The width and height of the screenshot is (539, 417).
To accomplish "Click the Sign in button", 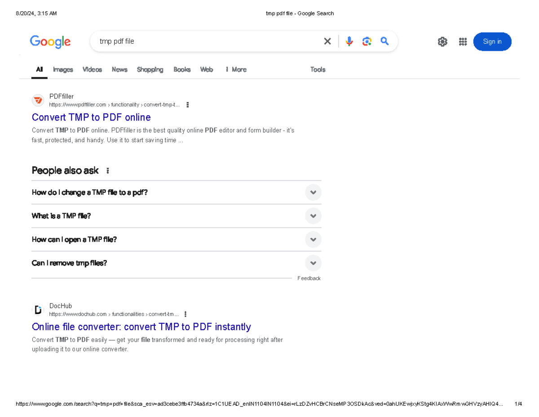I will [492, 42].
